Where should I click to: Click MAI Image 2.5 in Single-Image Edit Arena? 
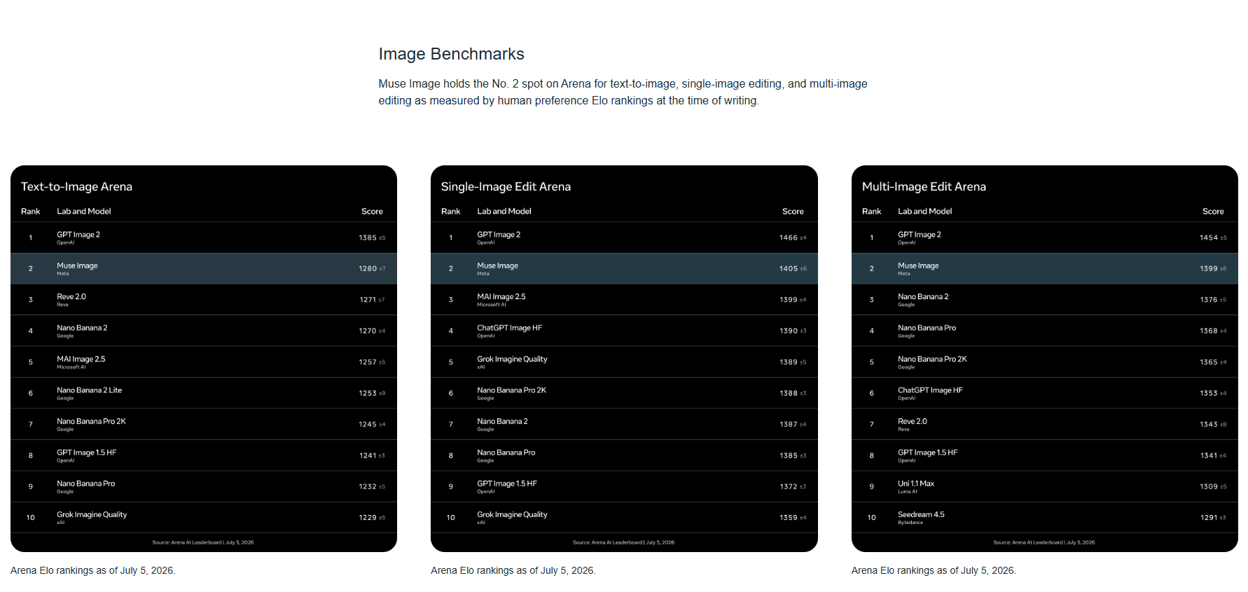click(501, 296)
